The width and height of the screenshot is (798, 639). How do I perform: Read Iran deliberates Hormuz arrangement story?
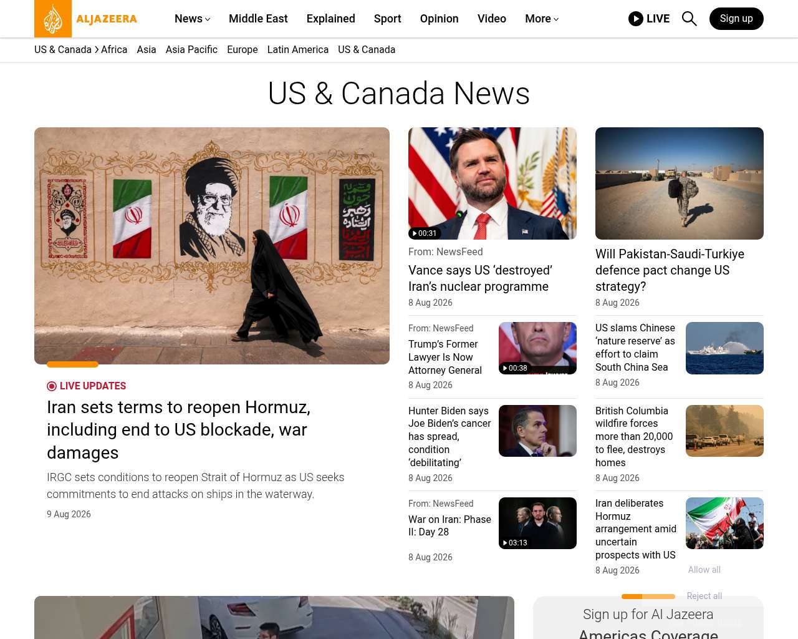[636, 529]
